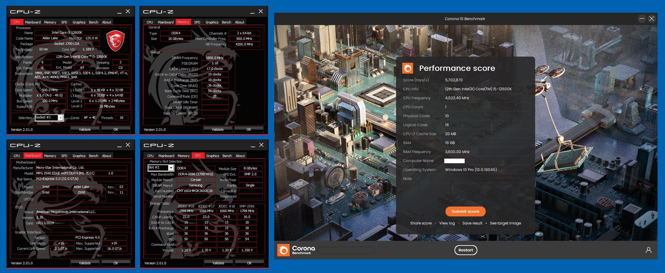Click the Corona logo icon beside Performance score
Image resolution: width=665 pixels, height=273 pixels.
pos(407,68)
